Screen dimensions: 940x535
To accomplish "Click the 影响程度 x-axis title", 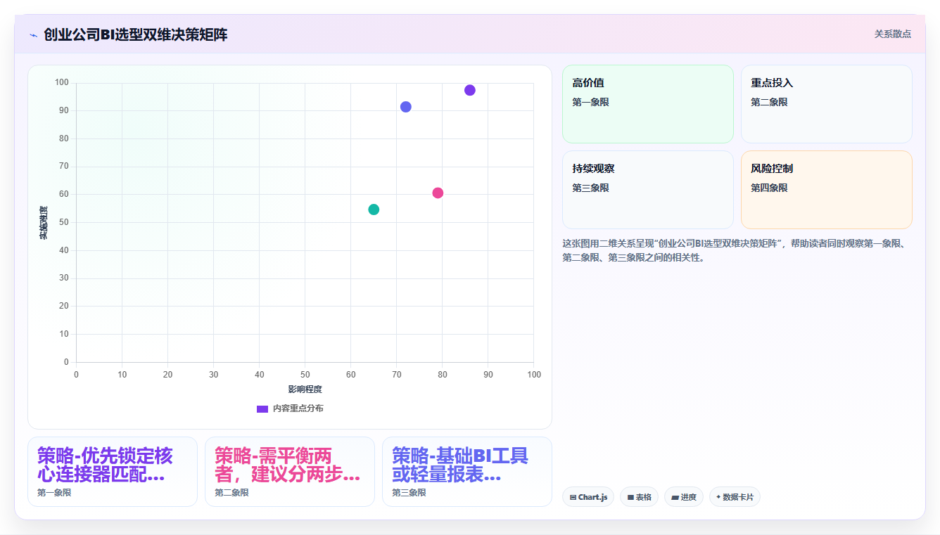I will [305, 389].
